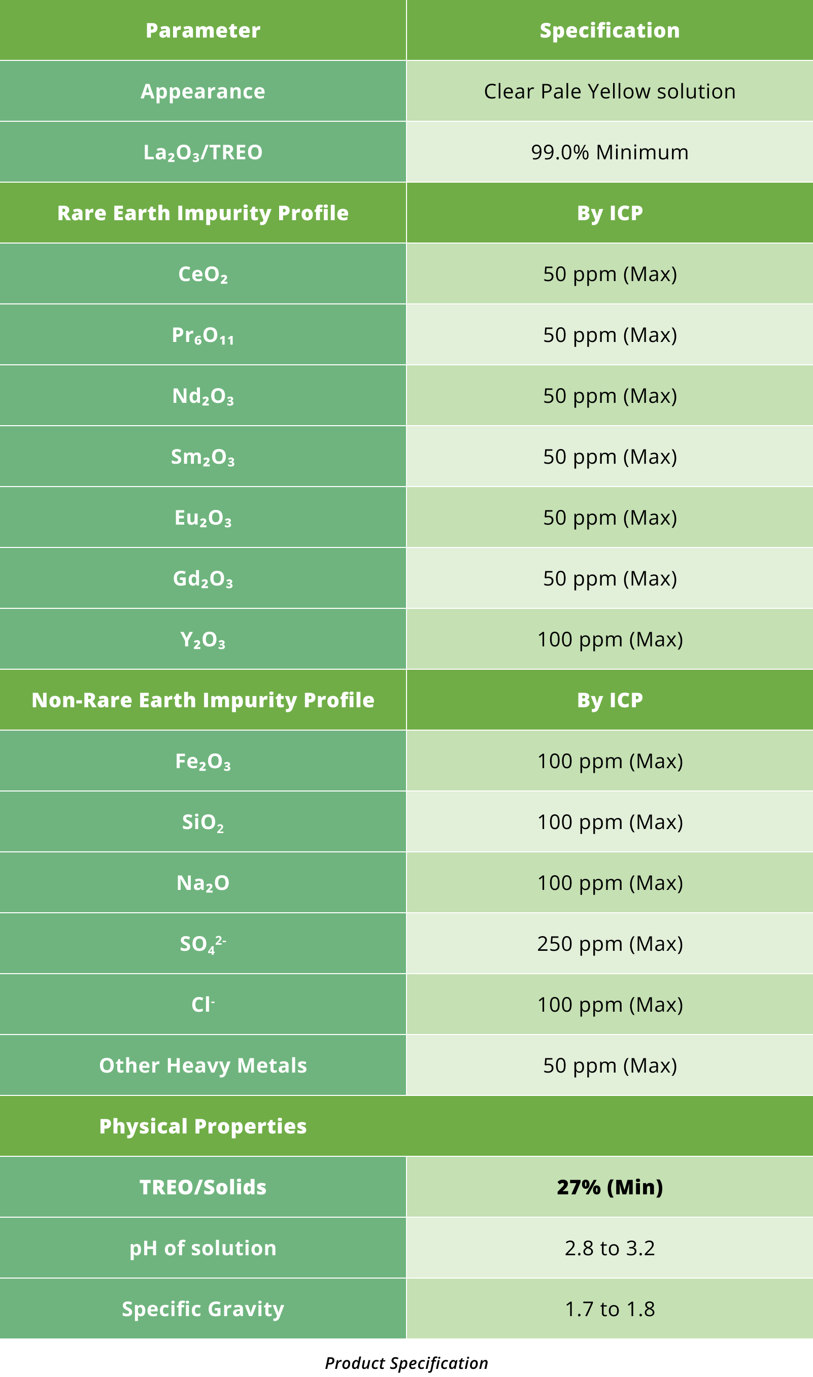Select the CeO₂ parameter cell
Viewport: 813px width, 1377px height.
pos(202,274)
